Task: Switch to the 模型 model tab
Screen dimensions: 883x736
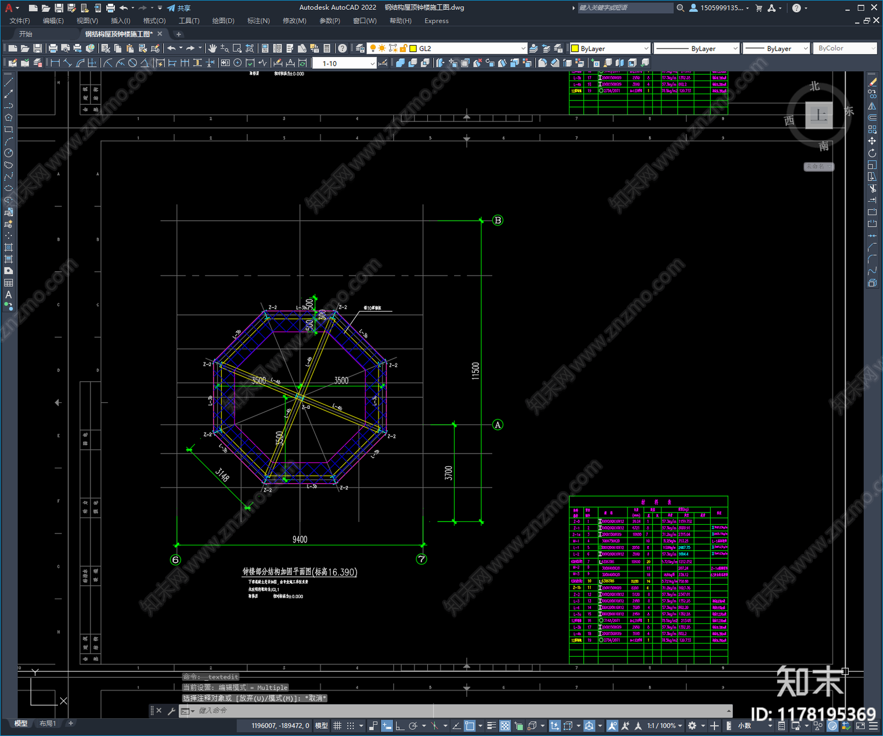Action: (21, 723)
